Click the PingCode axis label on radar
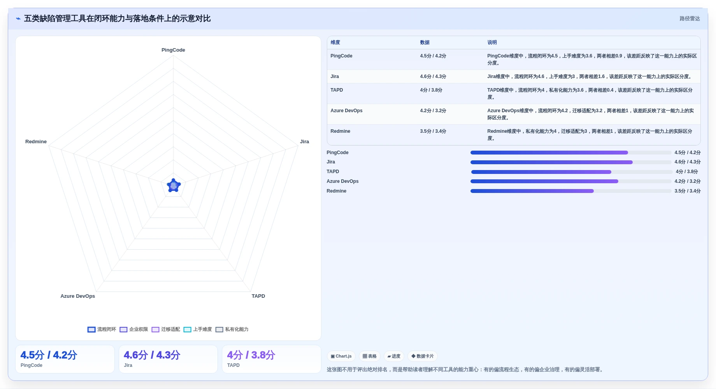The image size is (716, 389). [173, 50]
